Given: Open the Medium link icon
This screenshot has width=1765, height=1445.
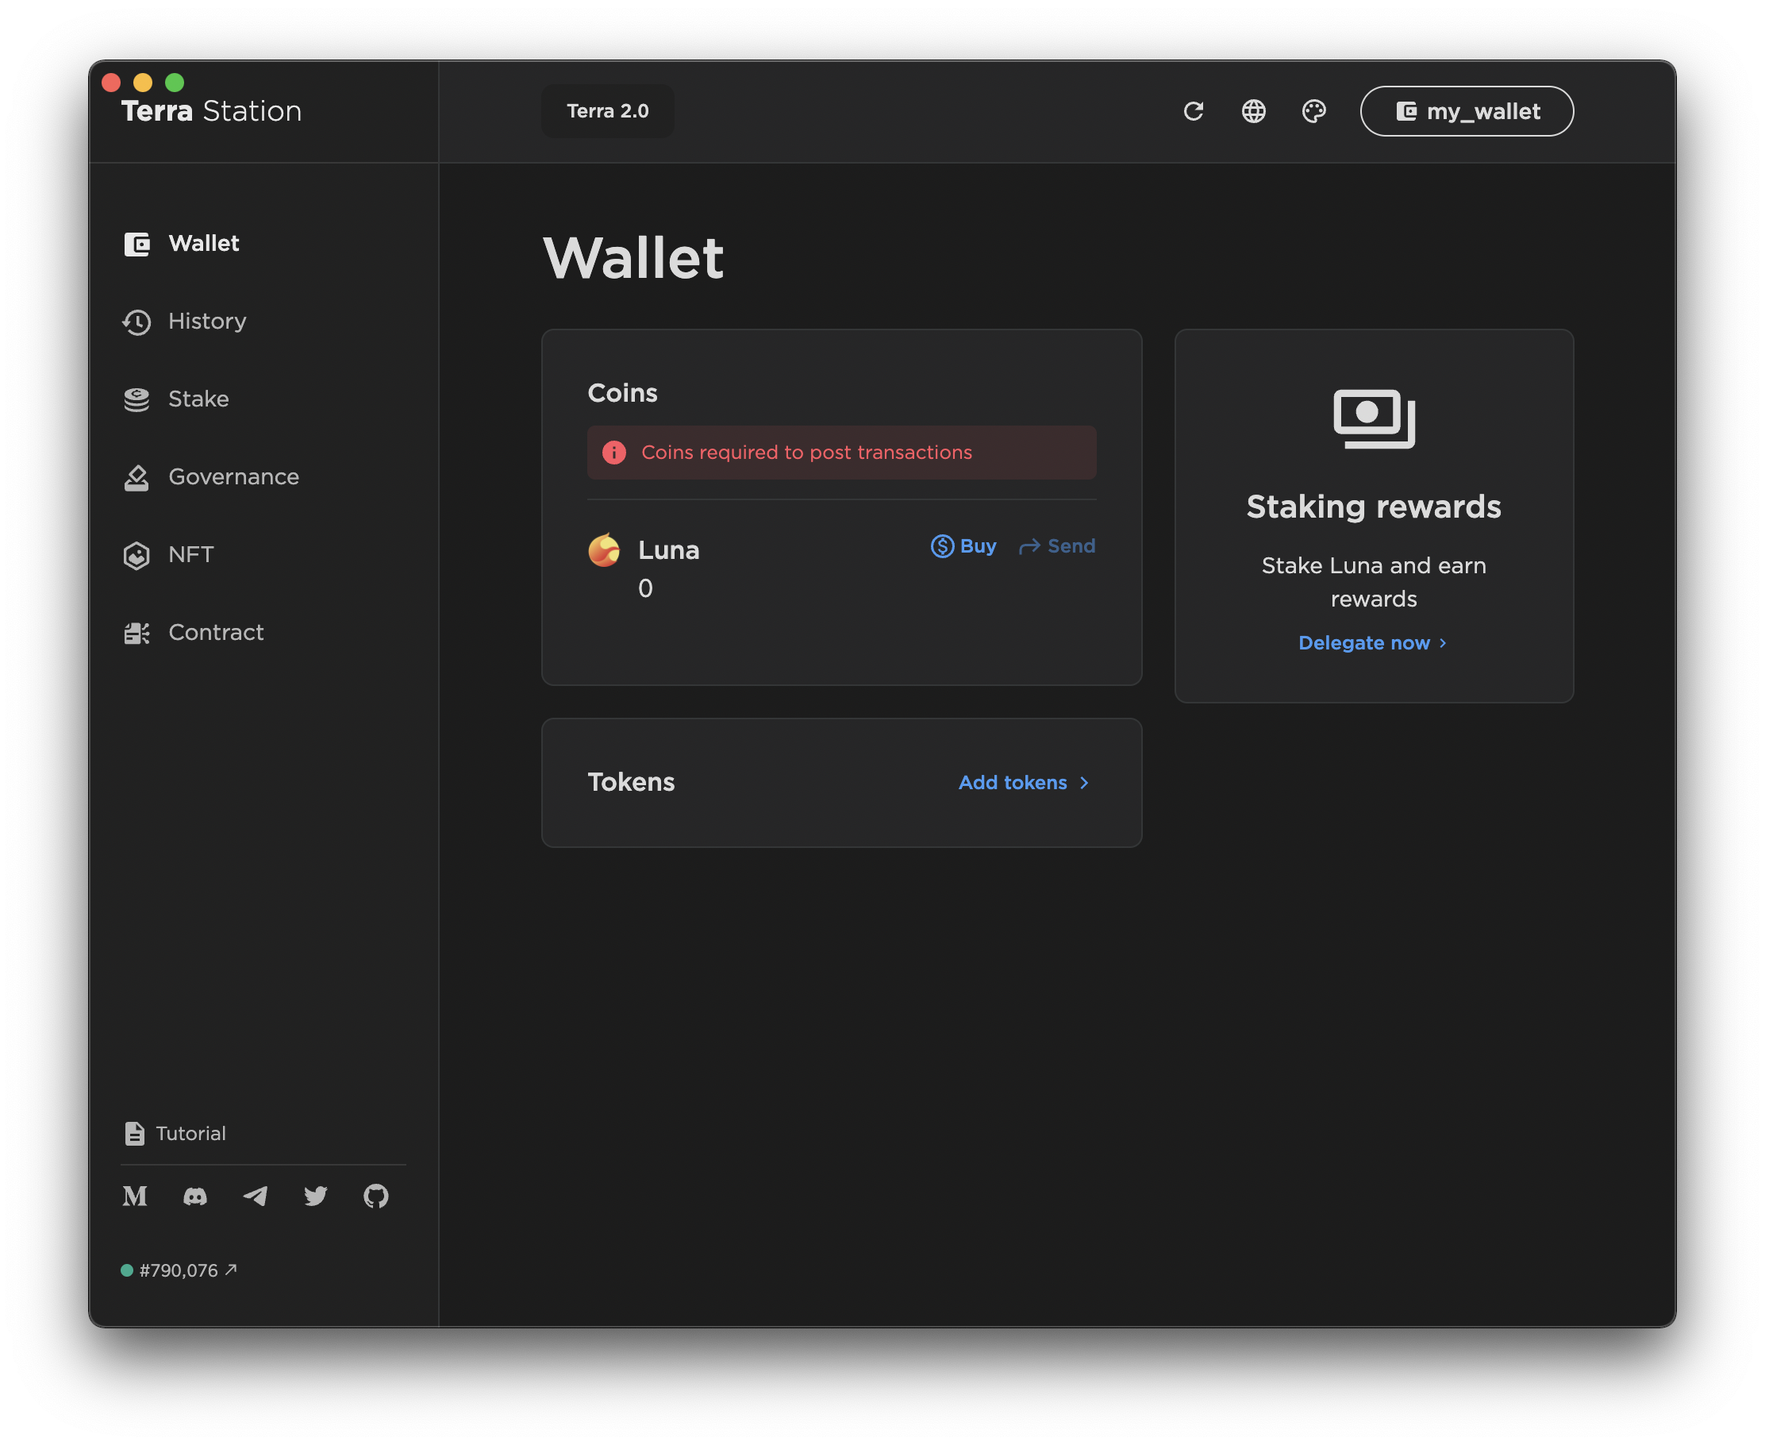Looking at the screenshot, I should pyautogui.click(x=135, y=1196).
